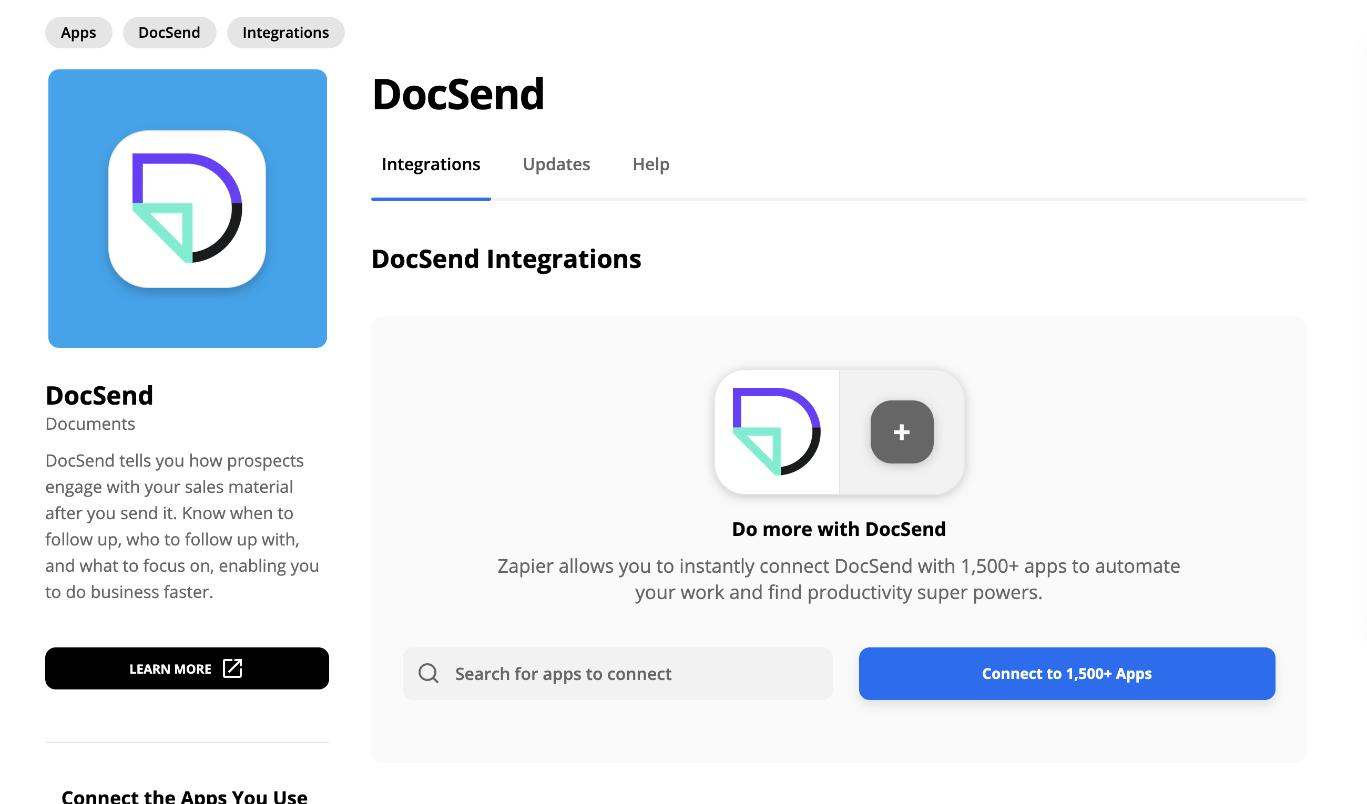The image size is (1367, 804).
Task: Click the LEARN MORE button
Action: (x=188, y=669)
